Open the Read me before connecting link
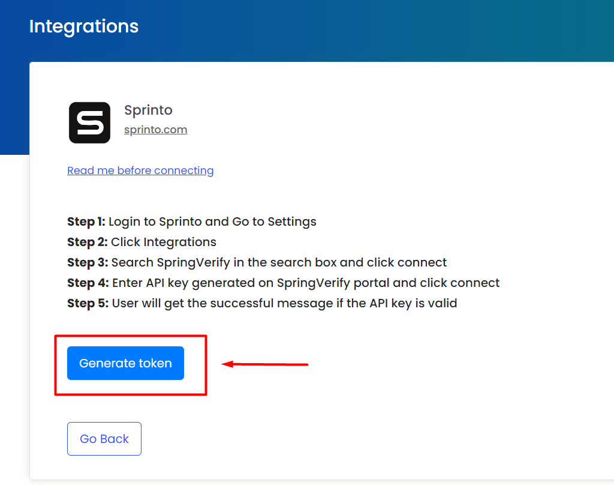This screenshot has width=614, height=485. coord(140,170)
